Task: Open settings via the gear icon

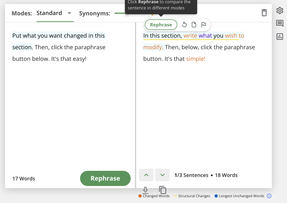Action: pos(280,10)
